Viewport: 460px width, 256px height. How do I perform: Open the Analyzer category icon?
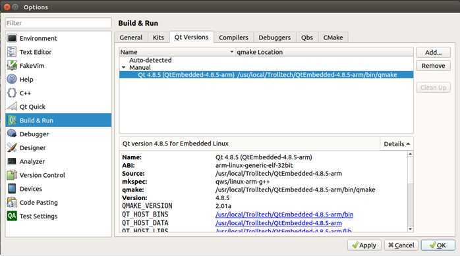[x=12, y=161]
